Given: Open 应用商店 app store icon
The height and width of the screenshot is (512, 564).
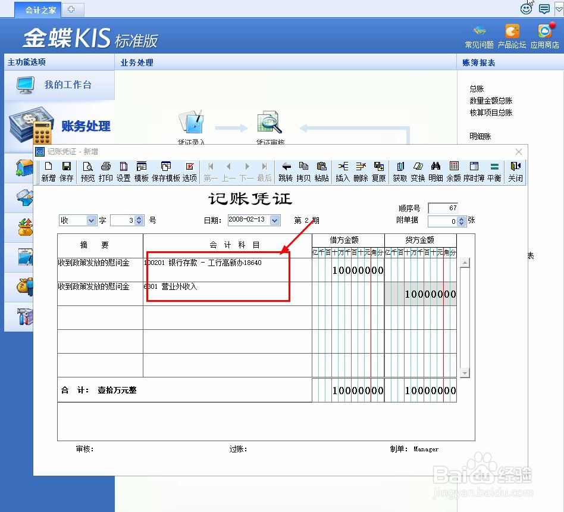Looking at the screenshot, I should (x=544, y=36).
